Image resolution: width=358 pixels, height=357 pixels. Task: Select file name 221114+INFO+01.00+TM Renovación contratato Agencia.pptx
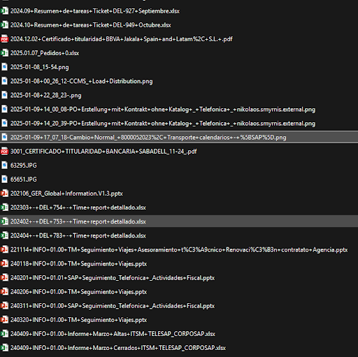179,249
